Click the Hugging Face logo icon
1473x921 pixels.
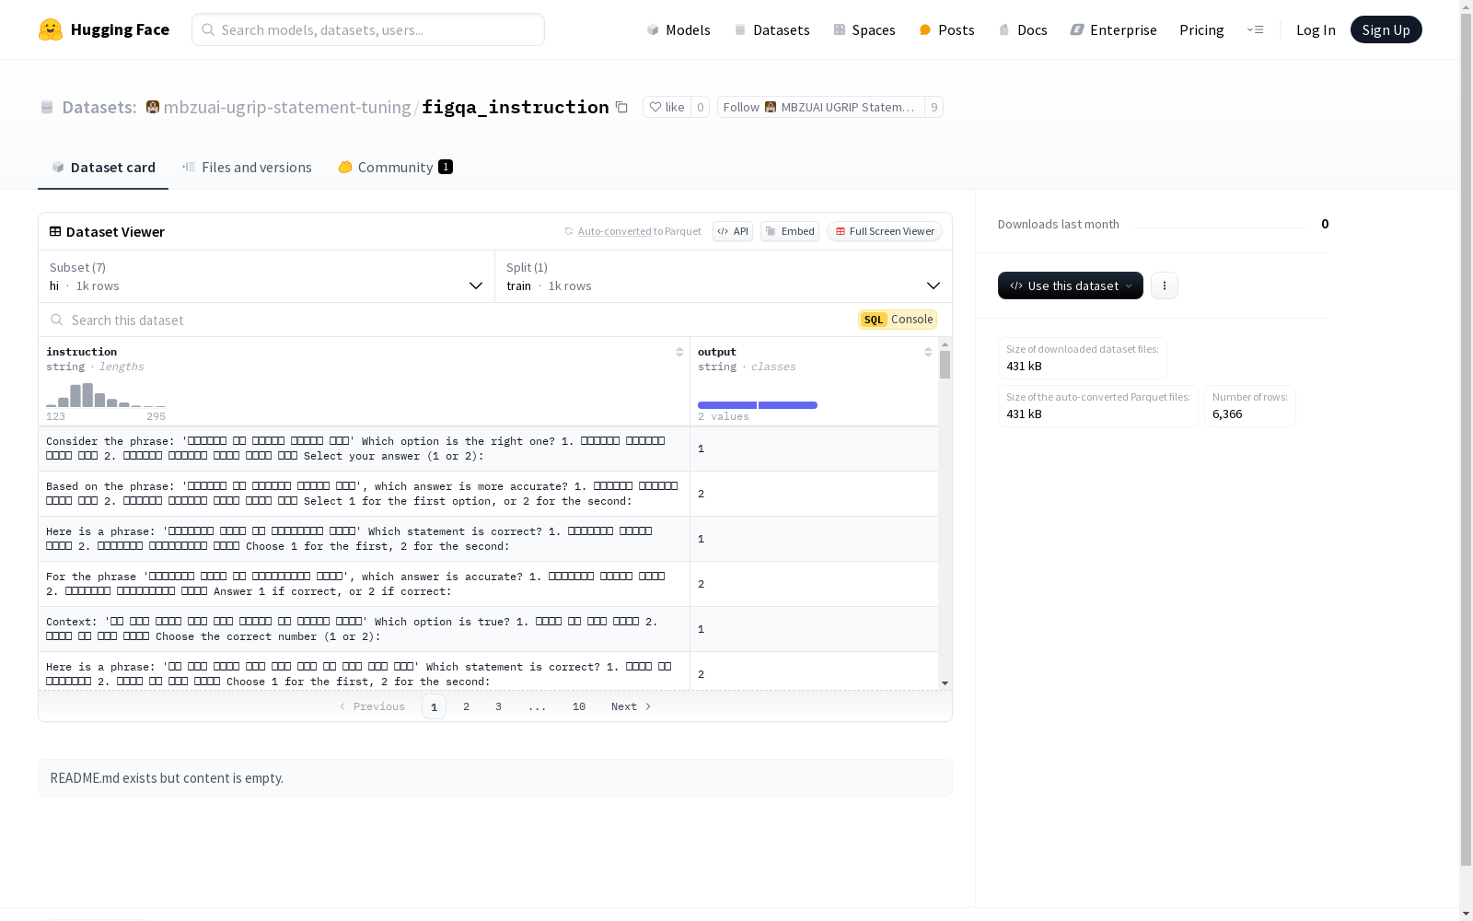tap(51, 29)
